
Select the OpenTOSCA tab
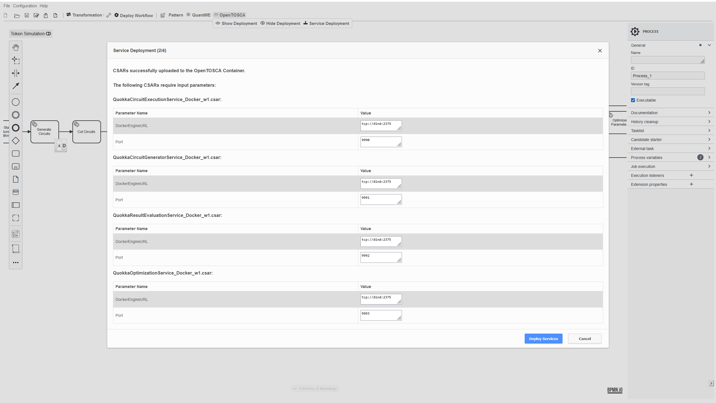pyautogui.click(x=230, y=15)
